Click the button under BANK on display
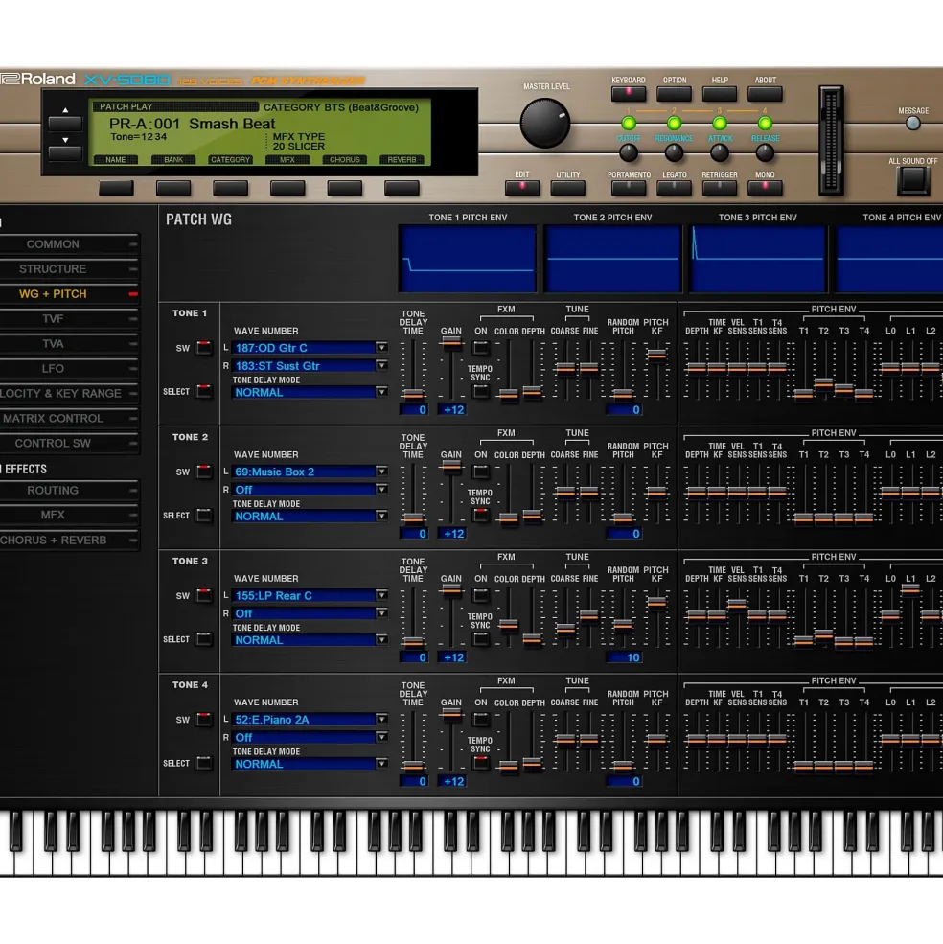The width and height of the screenshot is (943, 944). (173, 189)
